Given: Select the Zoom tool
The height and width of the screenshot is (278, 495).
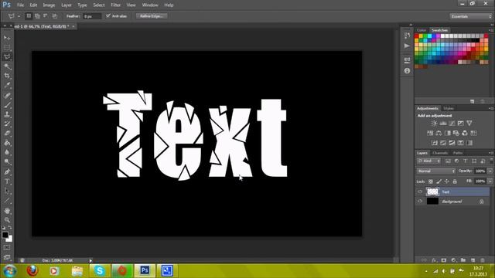Looking at the screenshot, I should click(7, 219).
